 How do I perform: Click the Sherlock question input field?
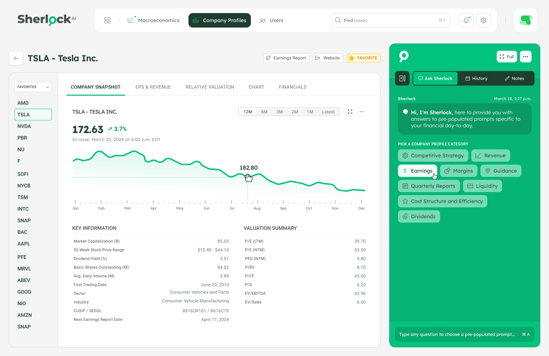click(x=465, y=334)
